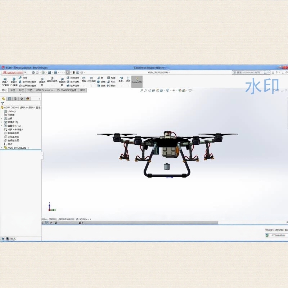Click Zoom to Area in view toolbar
Image resolution: width=288 pixels, height=288 pixels.
146,90
